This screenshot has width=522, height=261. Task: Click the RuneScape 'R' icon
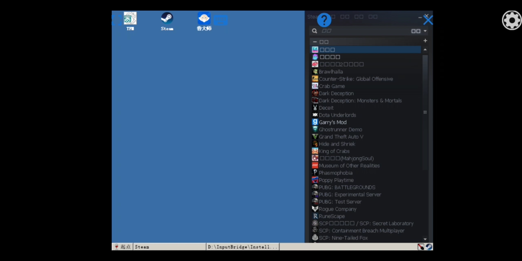click(x=315, y=216)
